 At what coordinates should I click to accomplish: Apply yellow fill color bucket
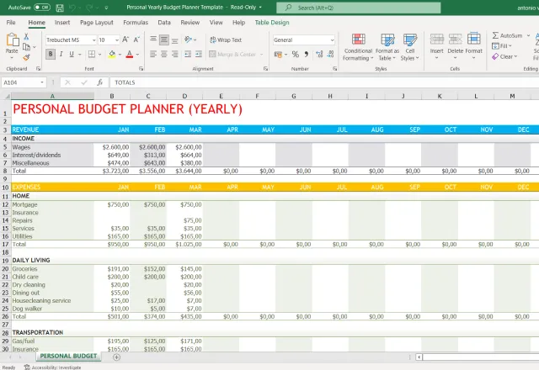click(112, 54)
